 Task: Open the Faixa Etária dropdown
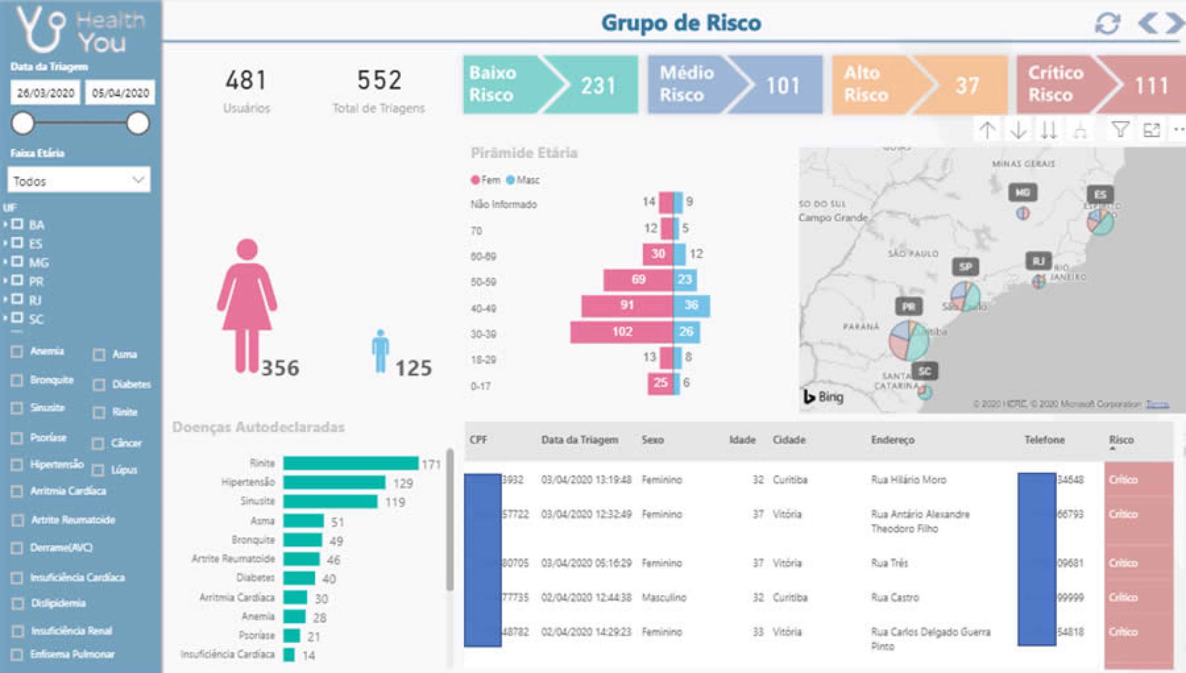(x=79, y=180)
